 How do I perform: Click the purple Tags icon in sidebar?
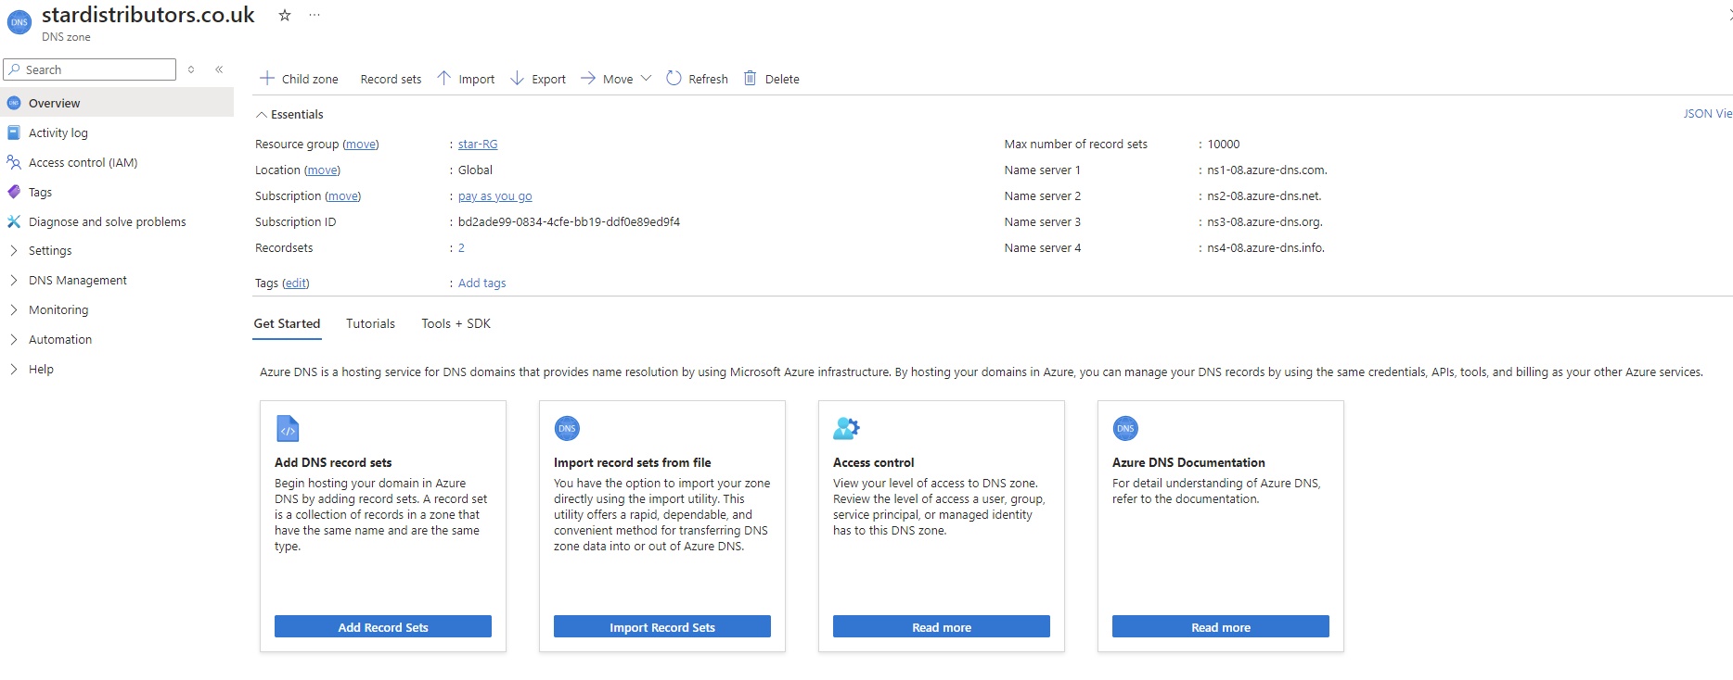pyautogui.click(x=14, y=192)
